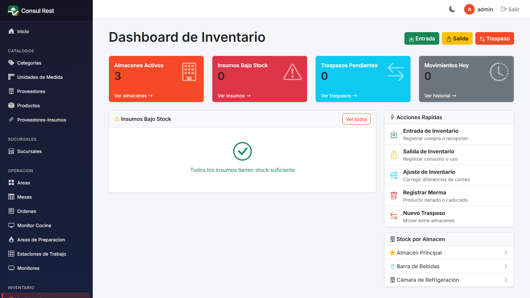Open Categorias in sidebar
This screenshot has height=298, width=530.
[x=46, y=63]
